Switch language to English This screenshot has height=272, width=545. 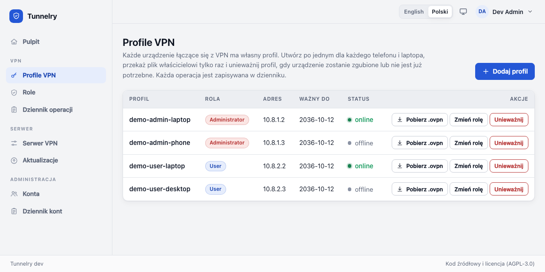pos(414,11)
